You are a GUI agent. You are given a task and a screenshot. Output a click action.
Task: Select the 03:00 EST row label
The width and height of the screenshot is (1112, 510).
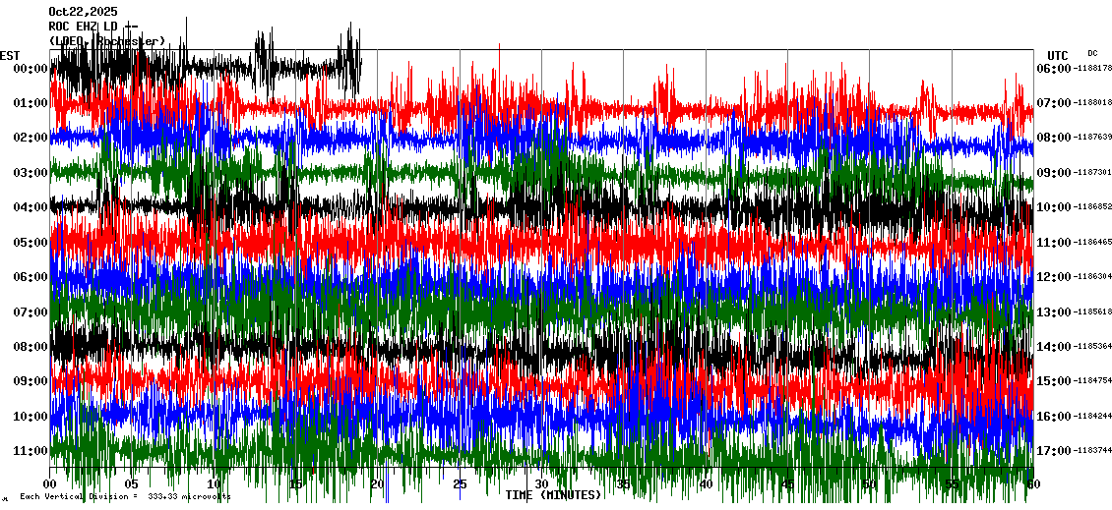click(31, 172)
